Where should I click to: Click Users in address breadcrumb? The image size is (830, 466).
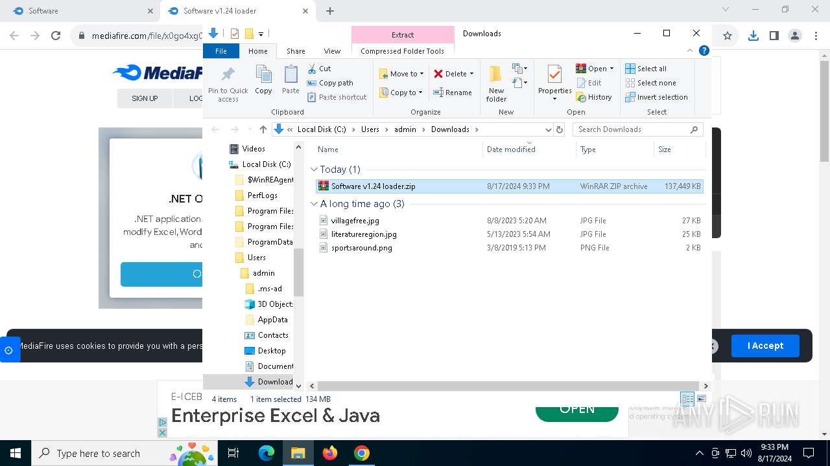(370, 129)
